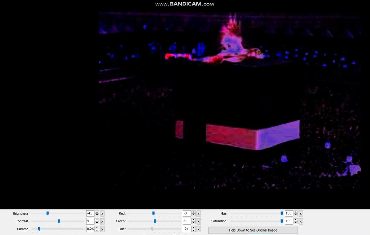Click the Brightness slider handle
This screenshot has width=370, height=235.
pyautogui.click(x=48, y=214)
